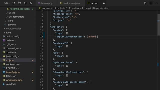The image size is (160, 90).
Task: Open tsconfig.spec.json from the file tree
Action: (x=20, y=9)
